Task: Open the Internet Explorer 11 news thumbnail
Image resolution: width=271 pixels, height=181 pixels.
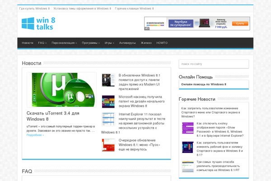Action: tap(108, 119)
